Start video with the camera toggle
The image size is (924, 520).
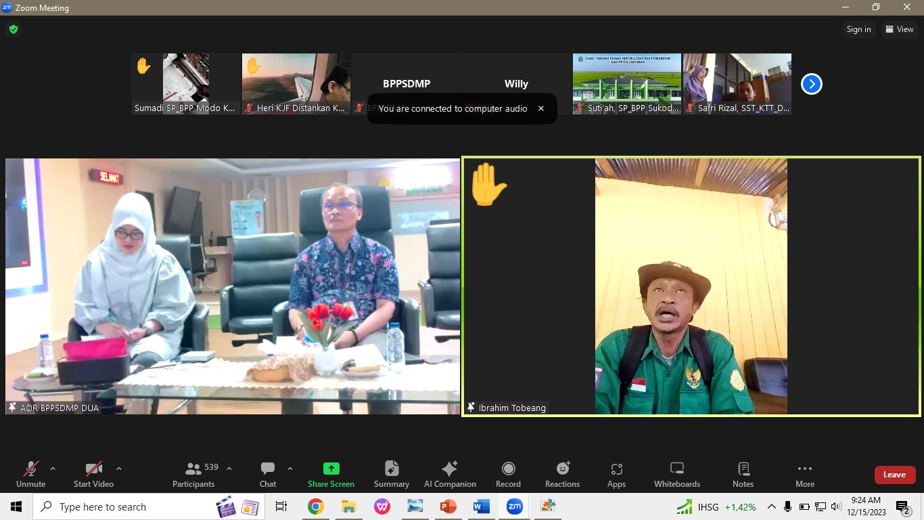pyautogui.click(x=93, y=474)
